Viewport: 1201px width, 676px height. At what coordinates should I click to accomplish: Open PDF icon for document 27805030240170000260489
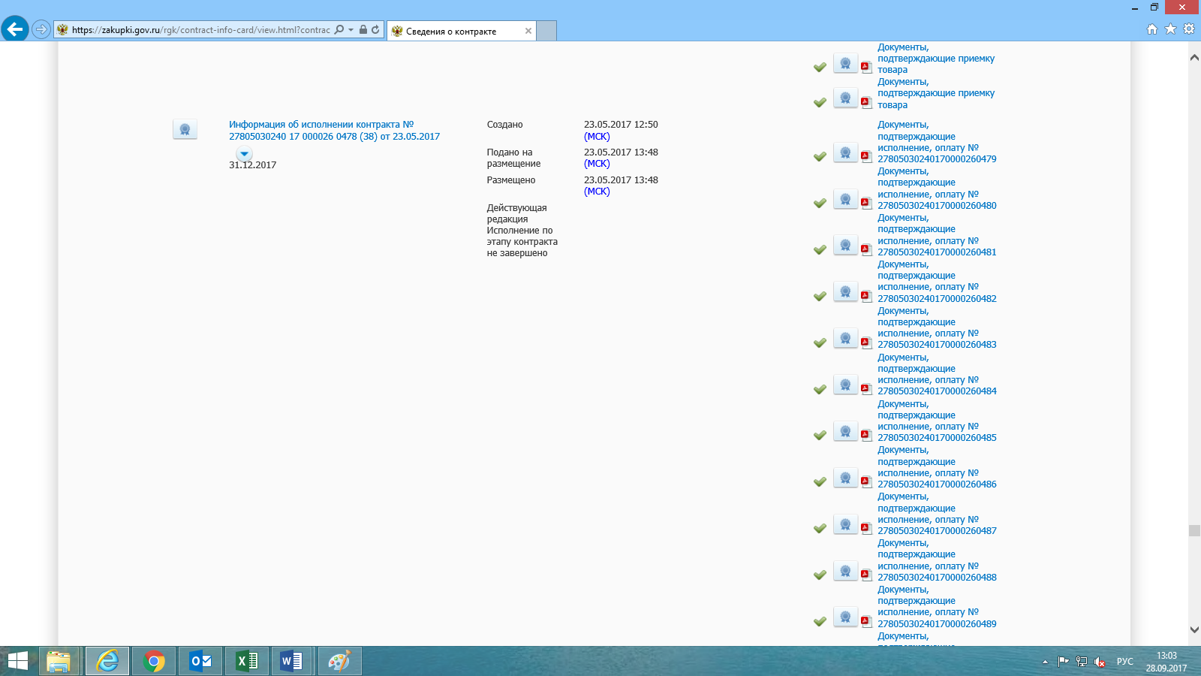(866, 621)
